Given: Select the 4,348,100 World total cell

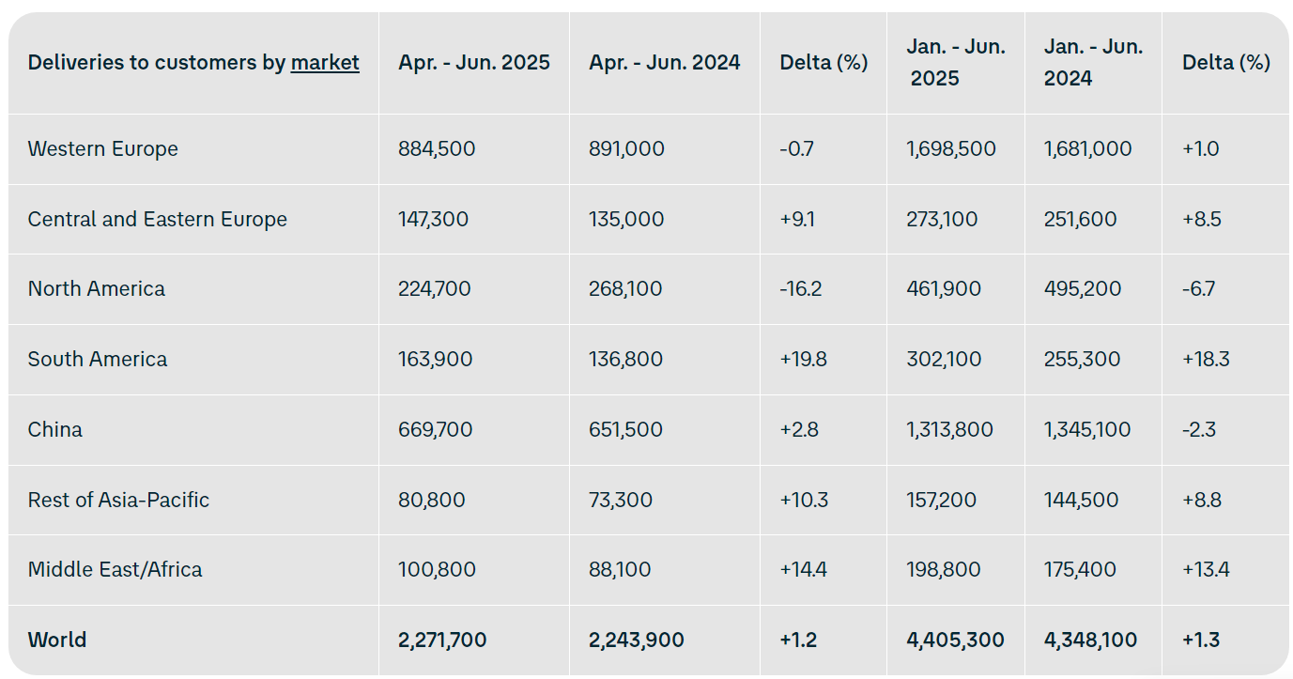Looking at the screenshot, I should [1090, 640].
